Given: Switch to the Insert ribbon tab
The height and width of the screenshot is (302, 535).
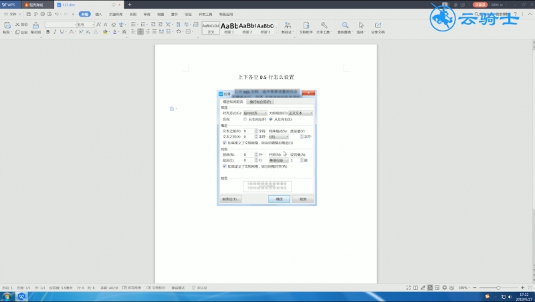Looking at the screenshot, I should point(98,14).
